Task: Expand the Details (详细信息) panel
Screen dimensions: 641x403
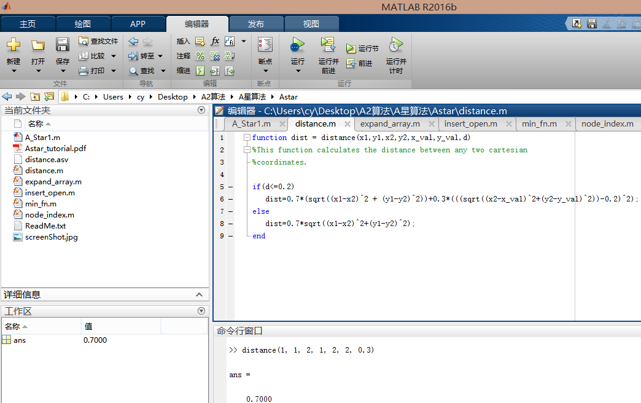Action: pos(198,295)
